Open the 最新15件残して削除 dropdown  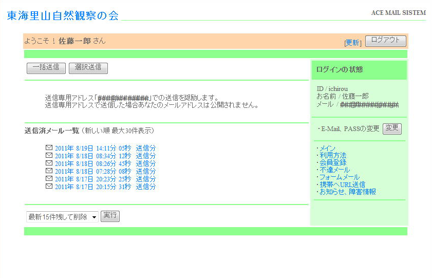pyautogui.click(x=62, y=217)
